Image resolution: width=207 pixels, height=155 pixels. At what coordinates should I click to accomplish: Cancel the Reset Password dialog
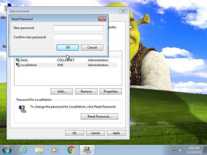(92, 48)
